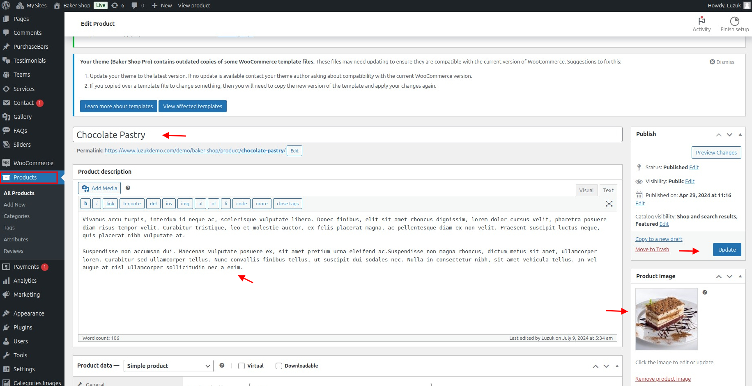The image size is (752, 386).
Task: Open the Howdy, Luzuk account menu
Action: (x=729, y=5)
